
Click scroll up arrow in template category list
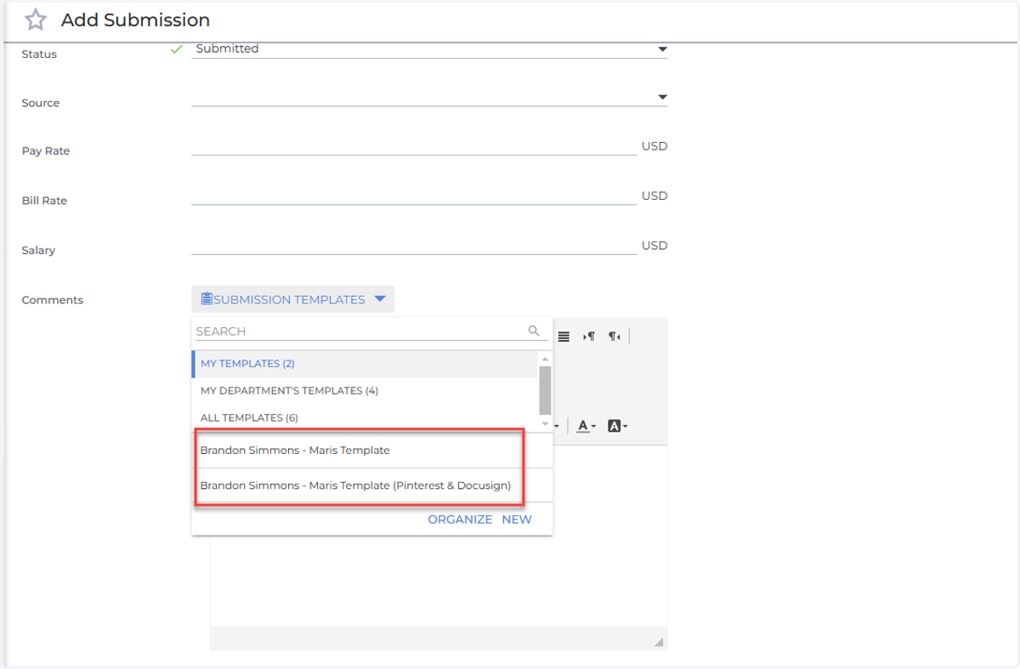click(x=545, y=360)
